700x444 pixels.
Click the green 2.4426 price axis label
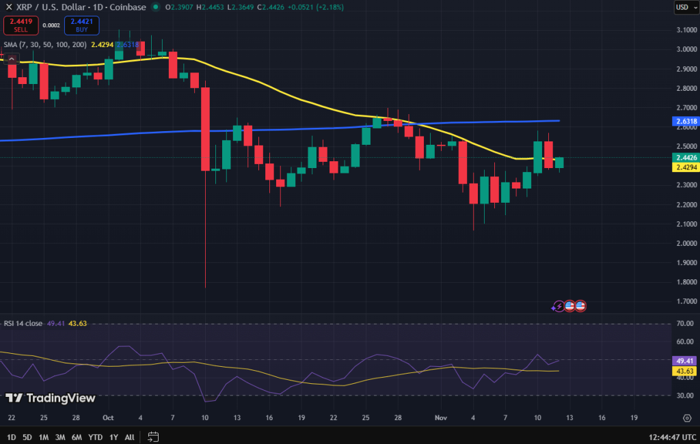686,158
